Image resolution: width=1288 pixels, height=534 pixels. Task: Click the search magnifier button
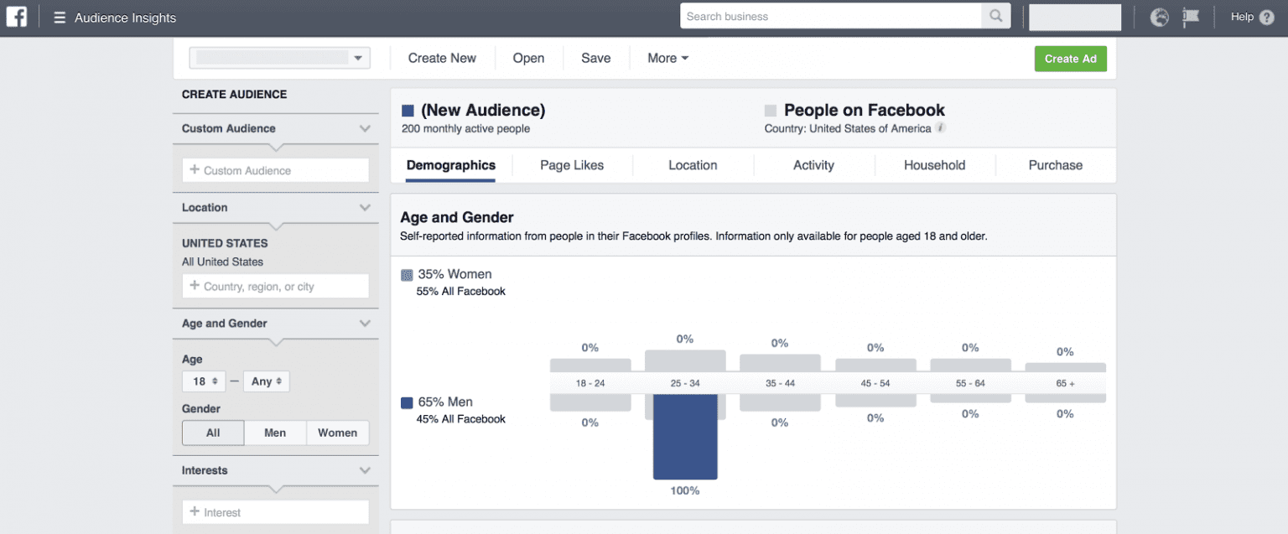coord(995,16)
